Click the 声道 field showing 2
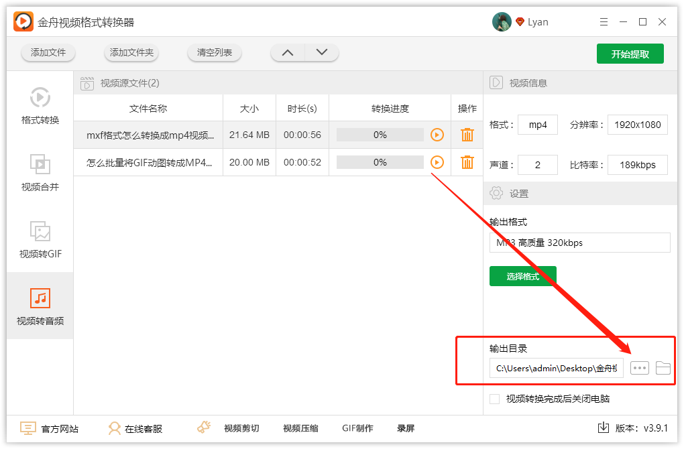 pos(537,165)
